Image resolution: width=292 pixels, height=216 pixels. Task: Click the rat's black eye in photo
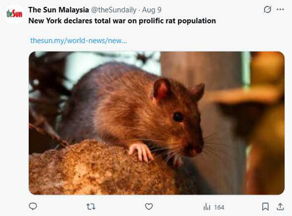178,117
